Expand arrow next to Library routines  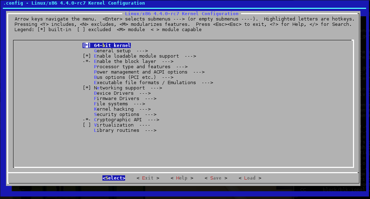(x=151, y=130)
